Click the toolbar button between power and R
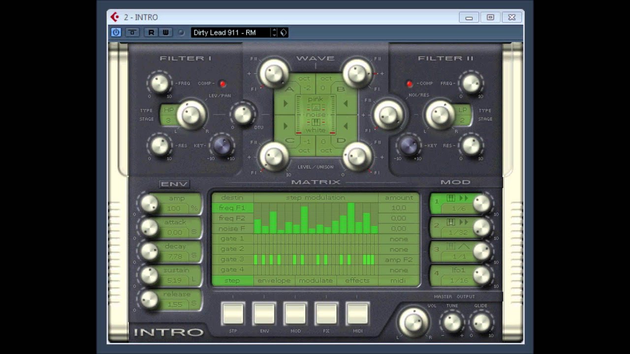This screenshot has height=354, width=630. click(132, 32)
